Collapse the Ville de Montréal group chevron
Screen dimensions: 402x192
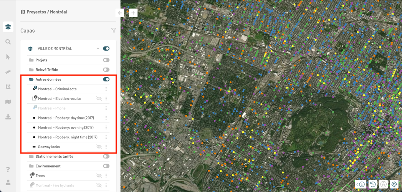tap(98, 49)
